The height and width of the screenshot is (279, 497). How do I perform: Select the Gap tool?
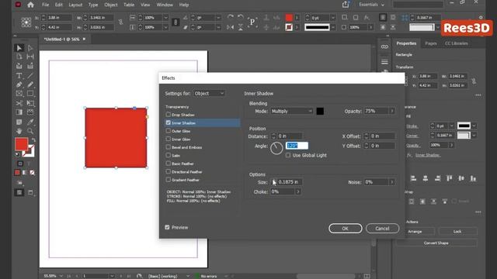coord(30,57)
